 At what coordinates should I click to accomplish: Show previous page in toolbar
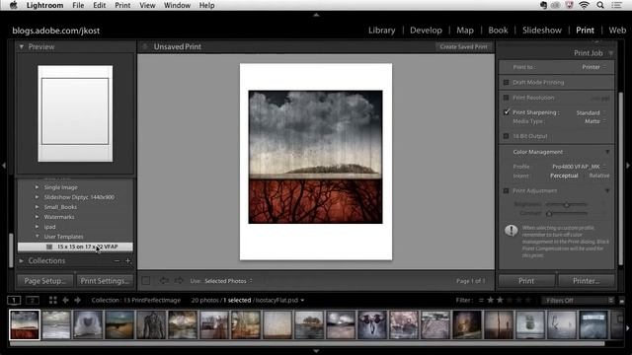164,280
